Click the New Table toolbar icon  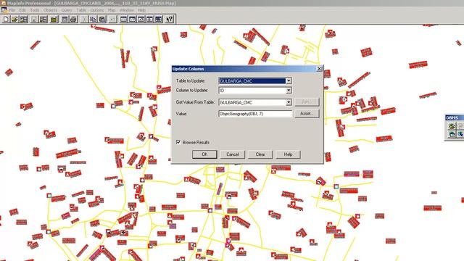click(x=6, y=20)
